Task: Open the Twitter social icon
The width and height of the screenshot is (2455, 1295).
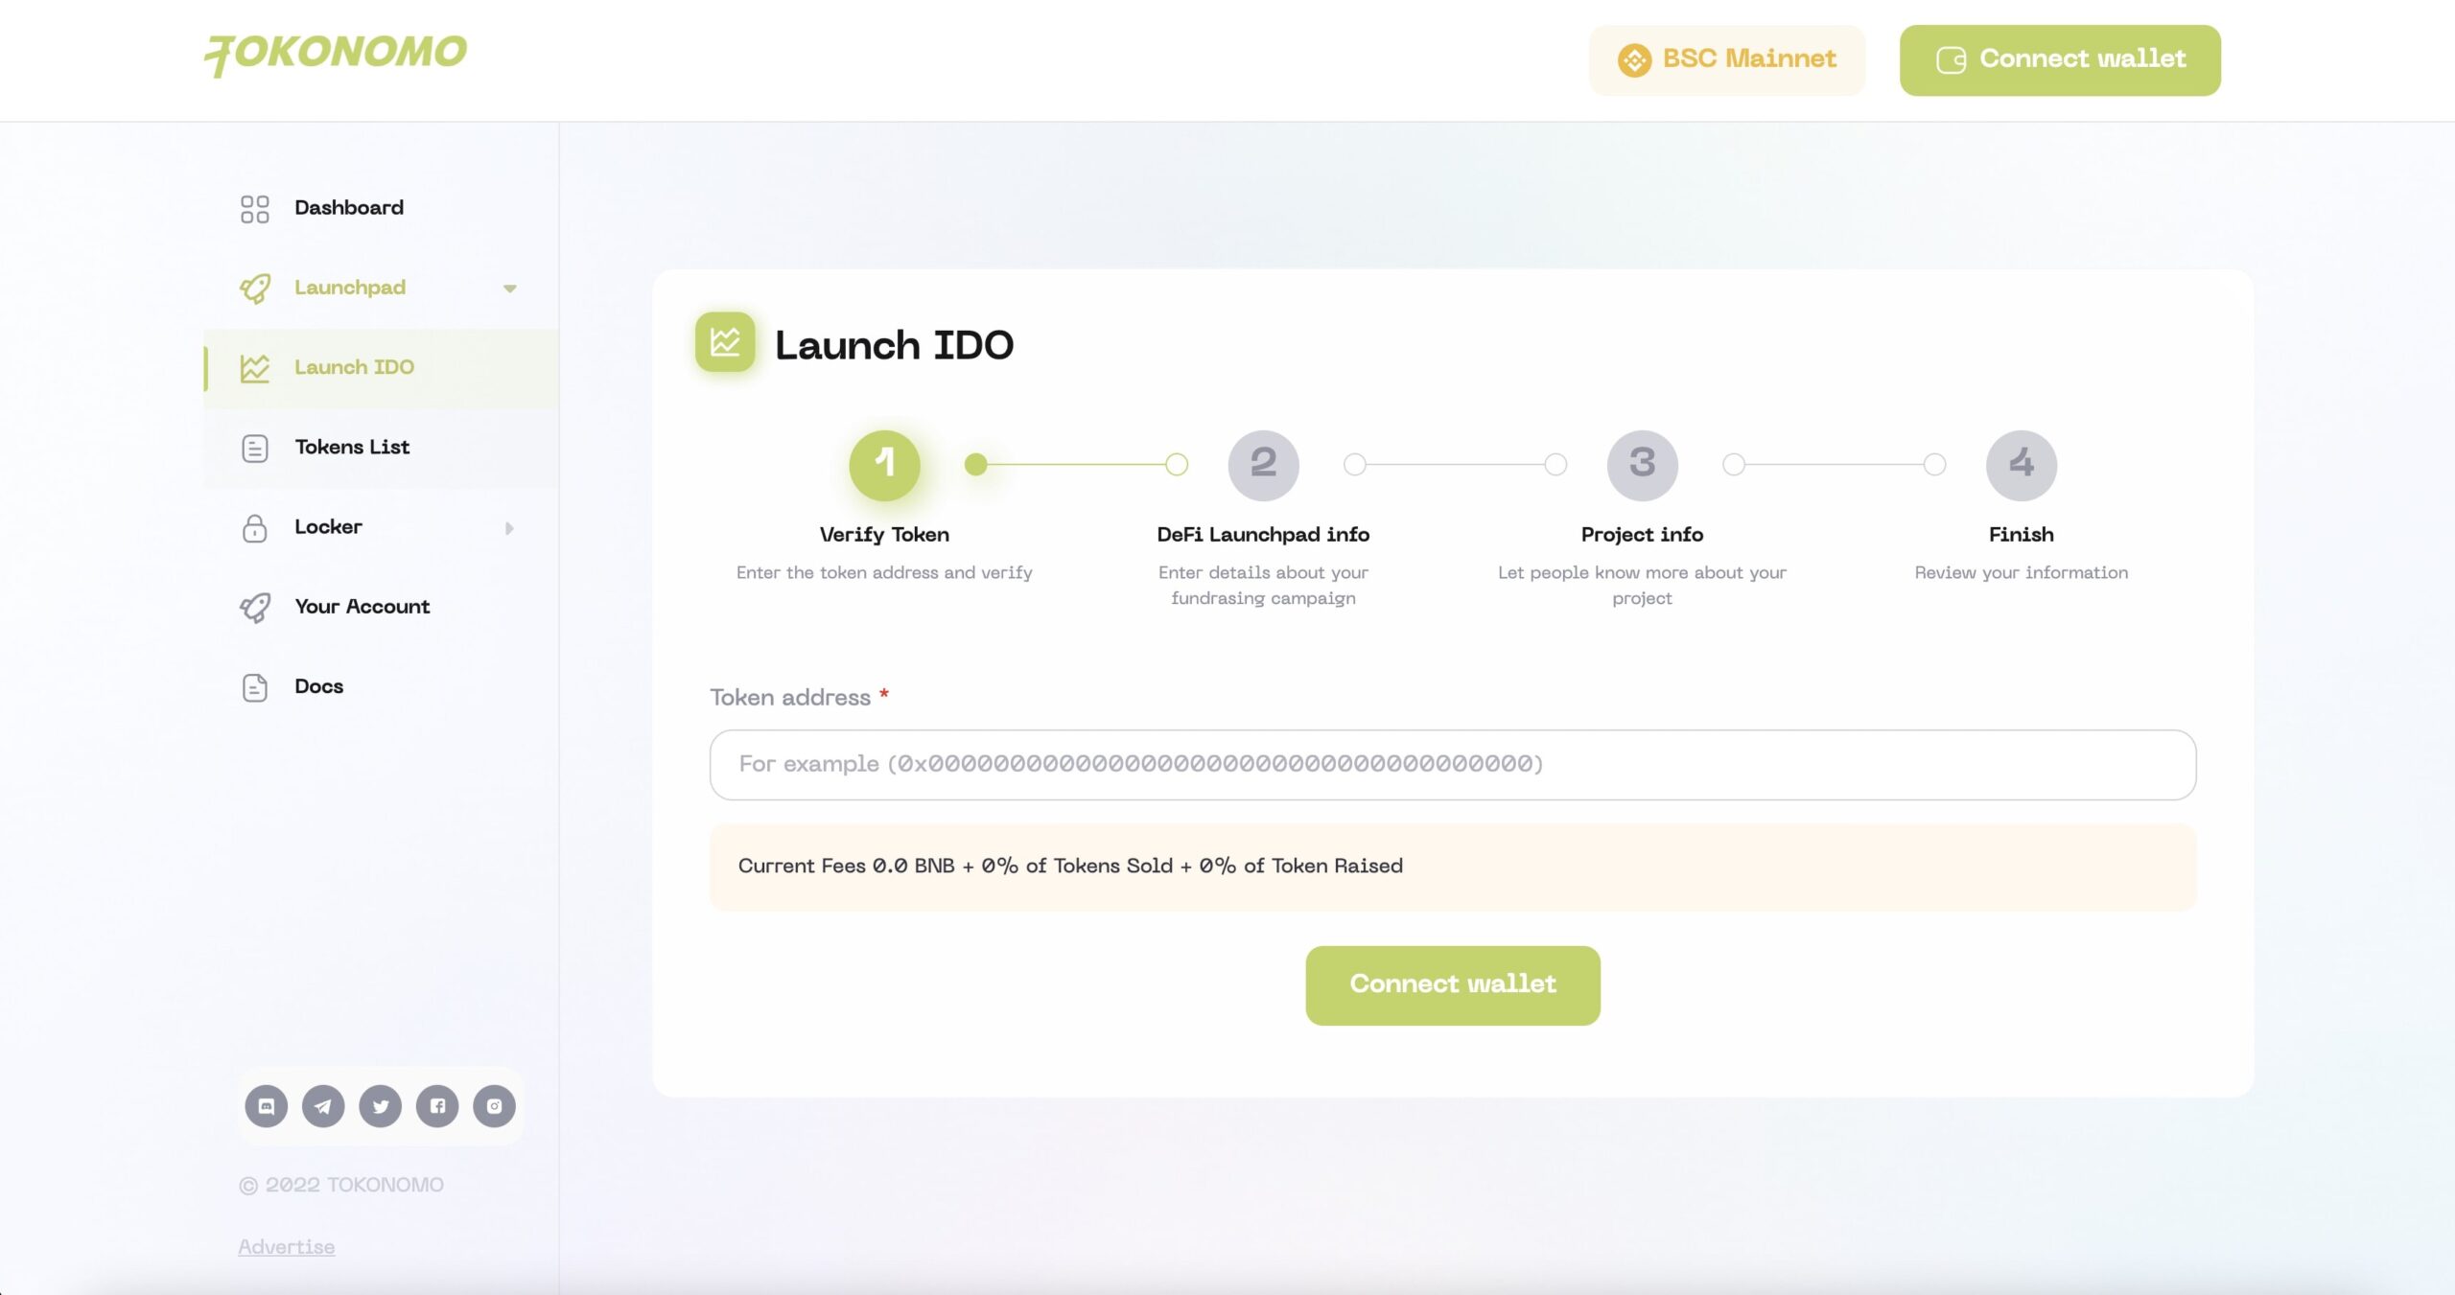Action: click(x=380, y=1106)
